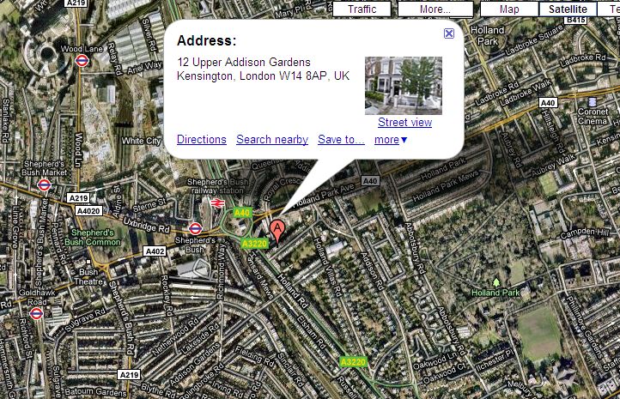
Task: Click Shepherd's Bush Market tube icon
Action: tap(44, 184)
